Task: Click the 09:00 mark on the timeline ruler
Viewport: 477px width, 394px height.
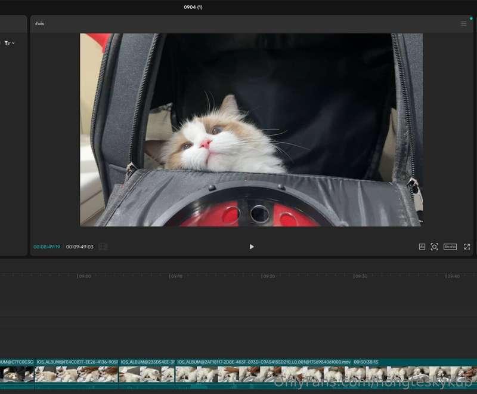Action: [x=84, y=276]
